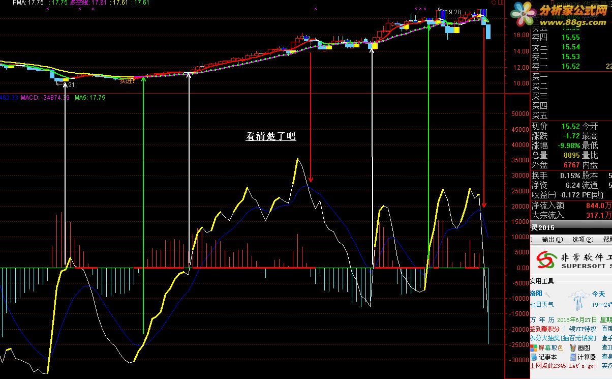
Task: Click the red-green Supersoft logo
Action: (x=546, y=260)
